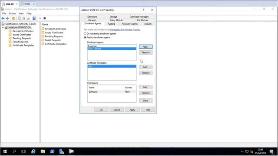Select Failed Requests in the console tree

pos(20,42)
